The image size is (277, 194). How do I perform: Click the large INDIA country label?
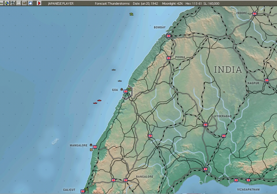point(228,70)
